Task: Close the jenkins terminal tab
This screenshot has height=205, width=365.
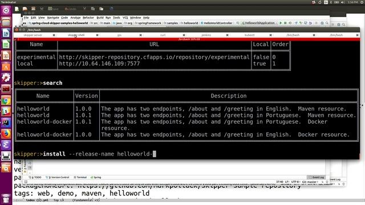Action: 227,35
